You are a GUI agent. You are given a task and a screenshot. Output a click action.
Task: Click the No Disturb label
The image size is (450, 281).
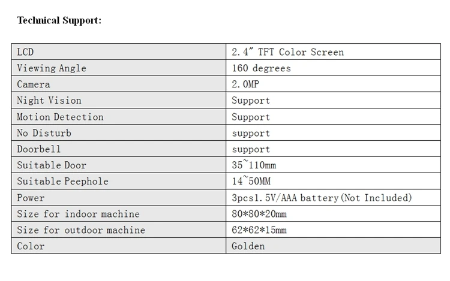(44, 133)
